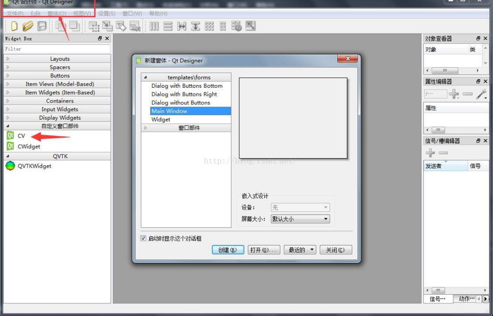Click the Save floppy disk icon
The width and height of the screenshot is (493, 316).
pos(42,26)
